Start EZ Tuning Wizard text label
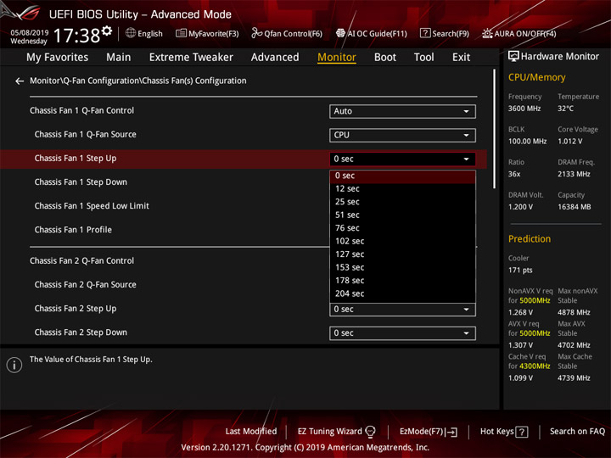Image resolution: width=611 pixels, height=458 pixels. (x=329, y=432)
